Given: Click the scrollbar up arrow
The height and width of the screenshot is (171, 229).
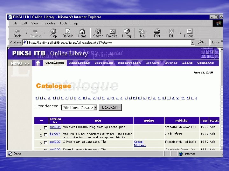Looking at the screenshot, I should (221, 49).
